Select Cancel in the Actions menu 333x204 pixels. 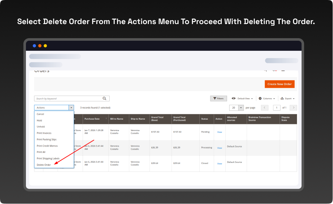[40, 114]
